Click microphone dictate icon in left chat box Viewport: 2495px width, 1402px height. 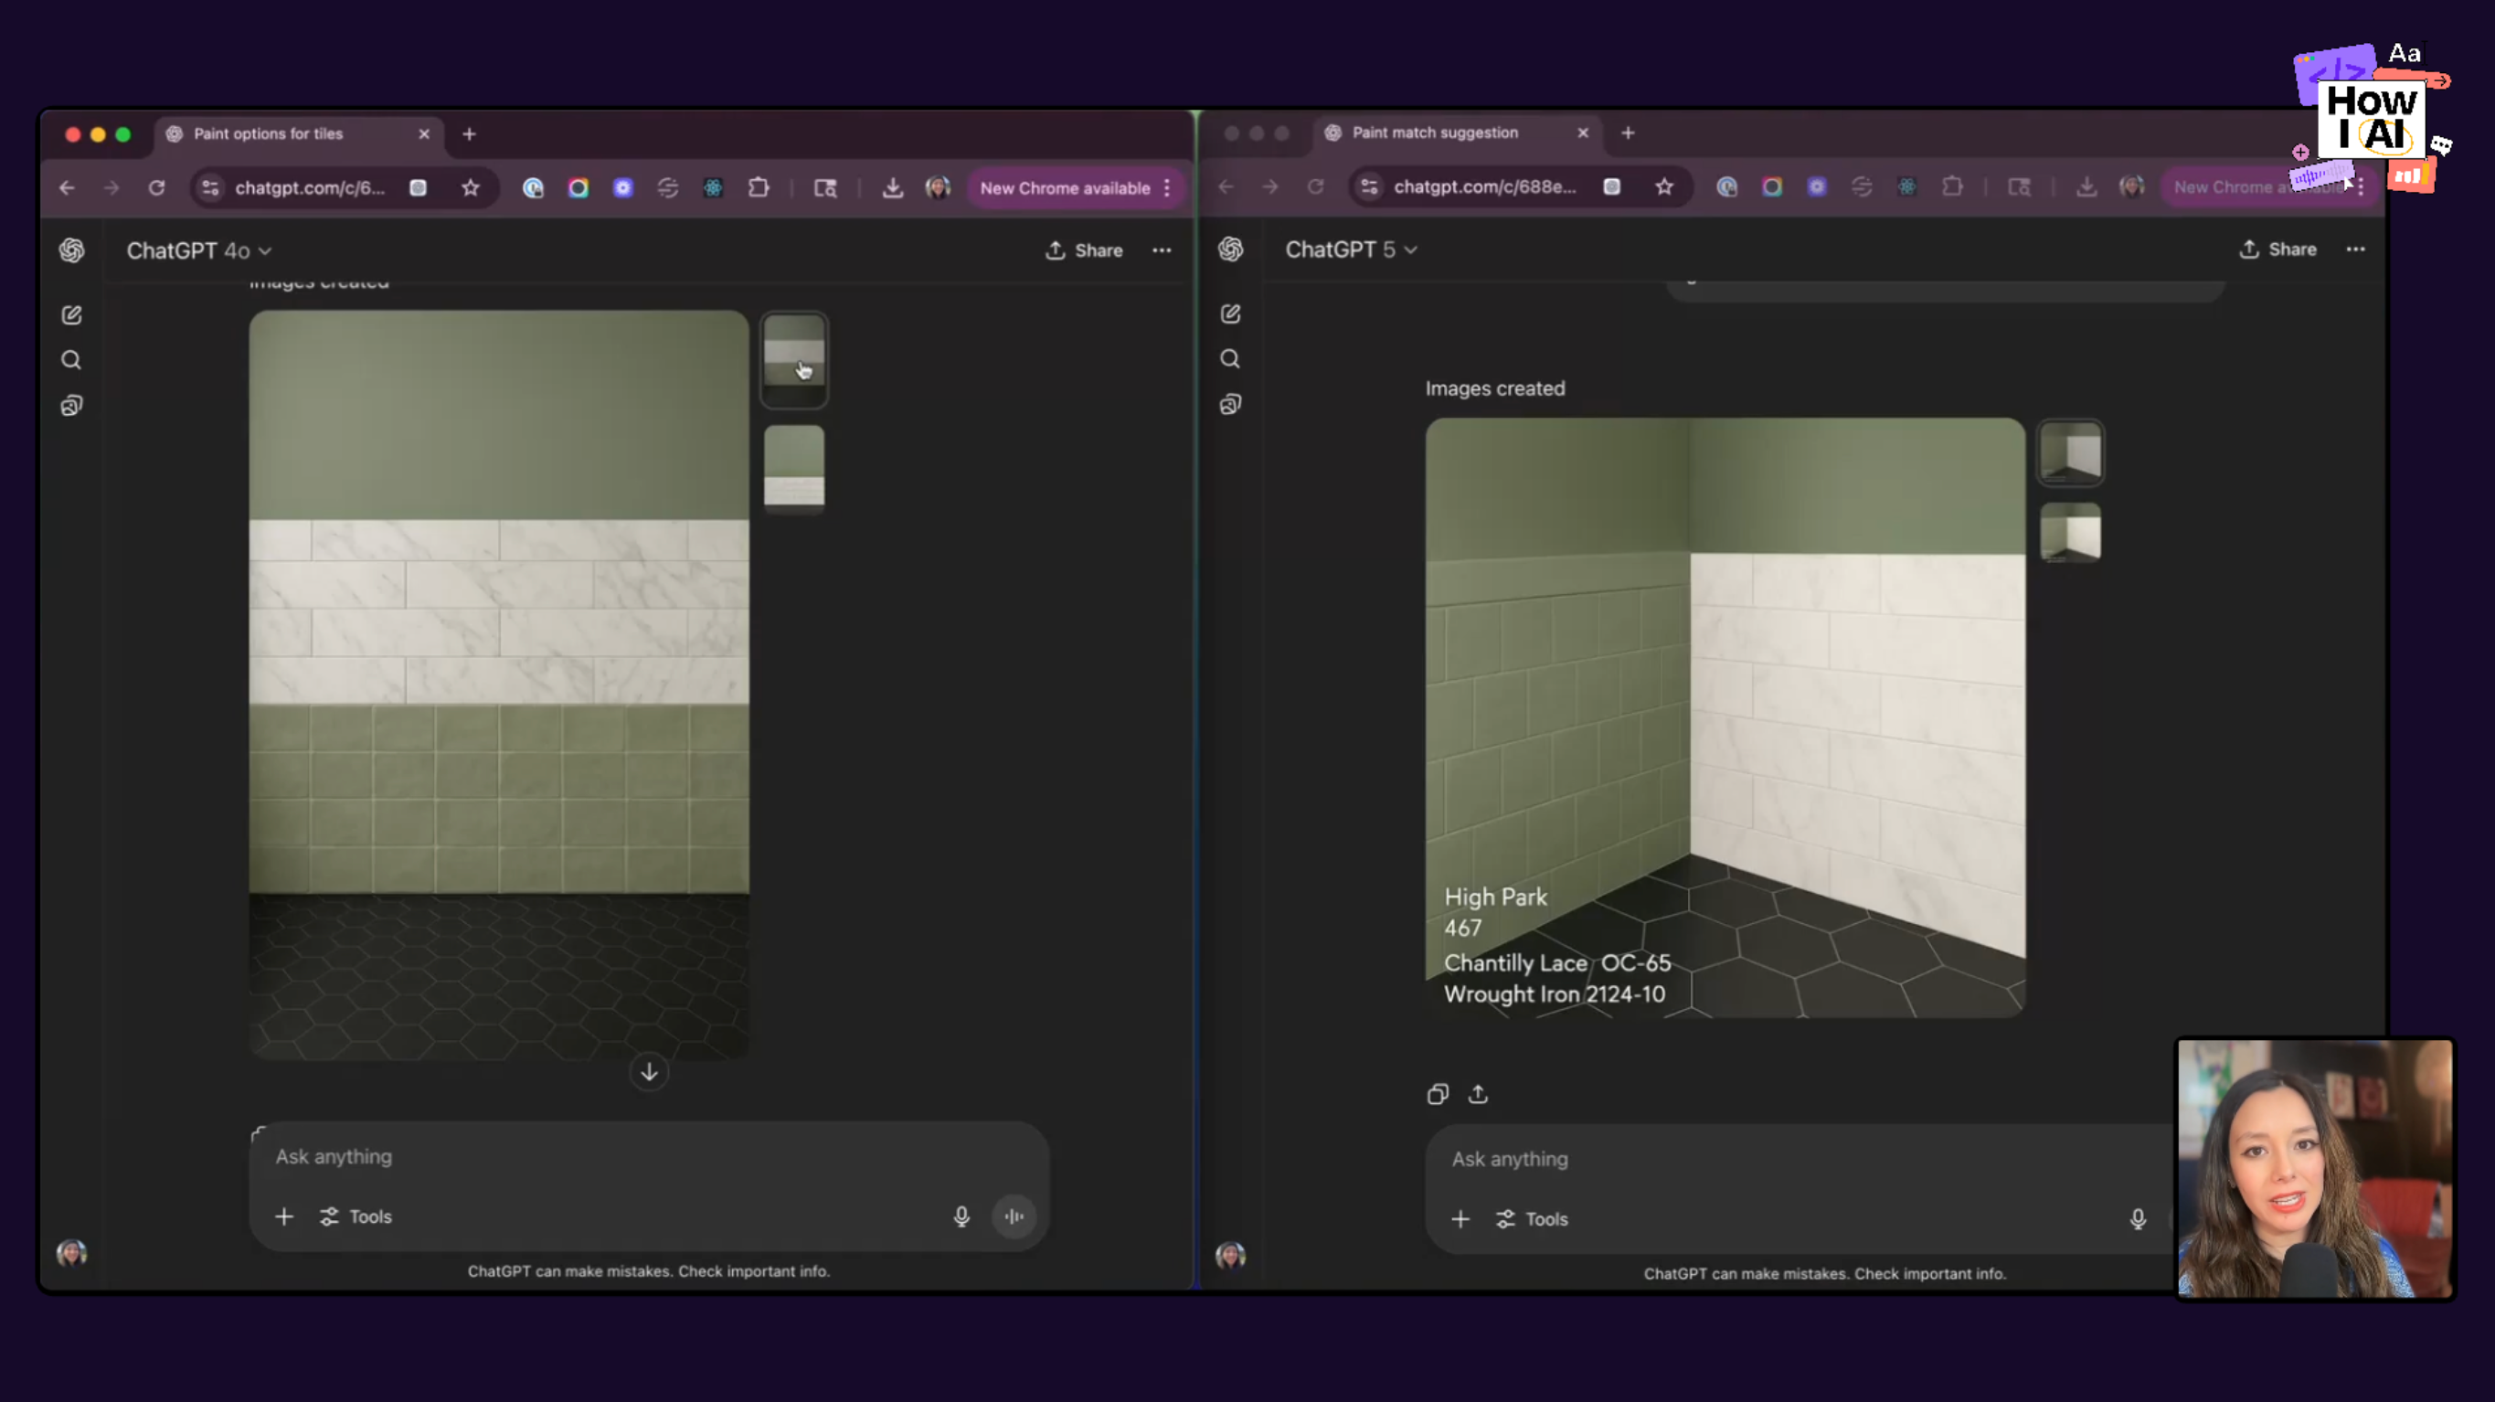(x=961, y=1216)
